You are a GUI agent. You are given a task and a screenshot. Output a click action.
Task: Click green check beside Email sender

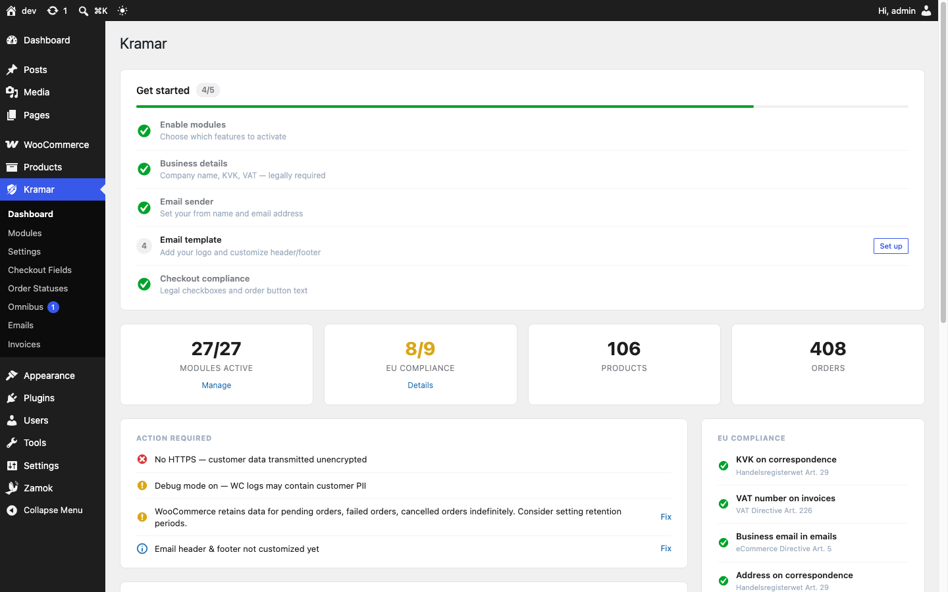tap(144, 208)
